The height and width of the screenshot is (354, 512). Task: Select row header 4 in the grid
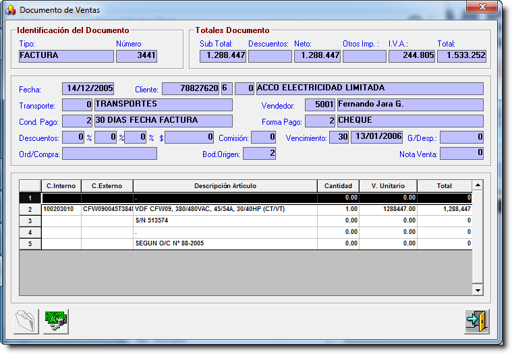pos(30,233)
